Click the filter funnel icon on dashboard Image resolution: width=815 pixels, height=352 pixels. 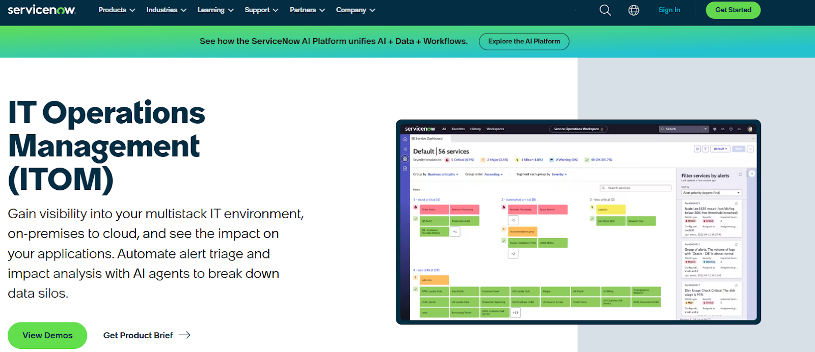(705, 149)
